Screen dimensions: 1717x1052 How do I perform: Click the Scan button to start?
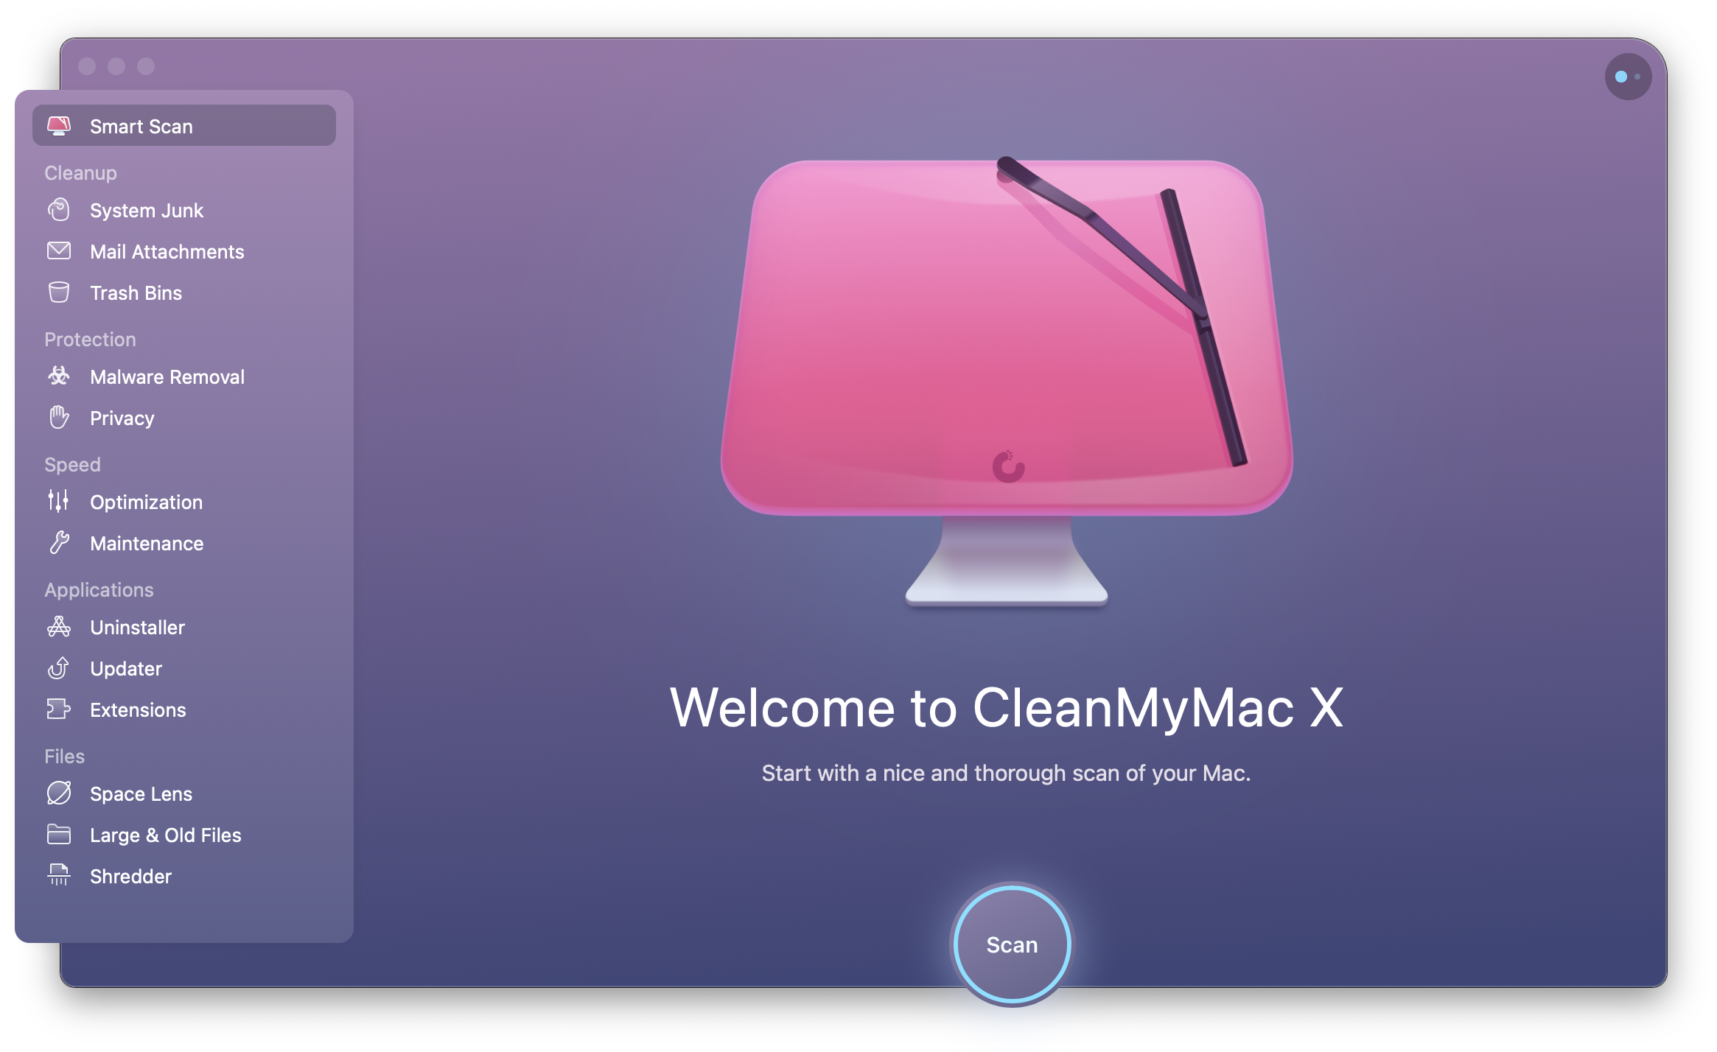coord(1013,944)
